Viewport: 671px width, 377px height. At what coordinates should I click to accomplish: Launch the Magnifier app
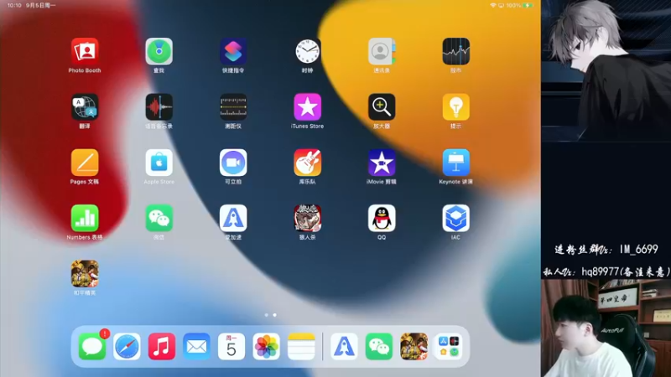pyautogui.click(x=382, y=107)
